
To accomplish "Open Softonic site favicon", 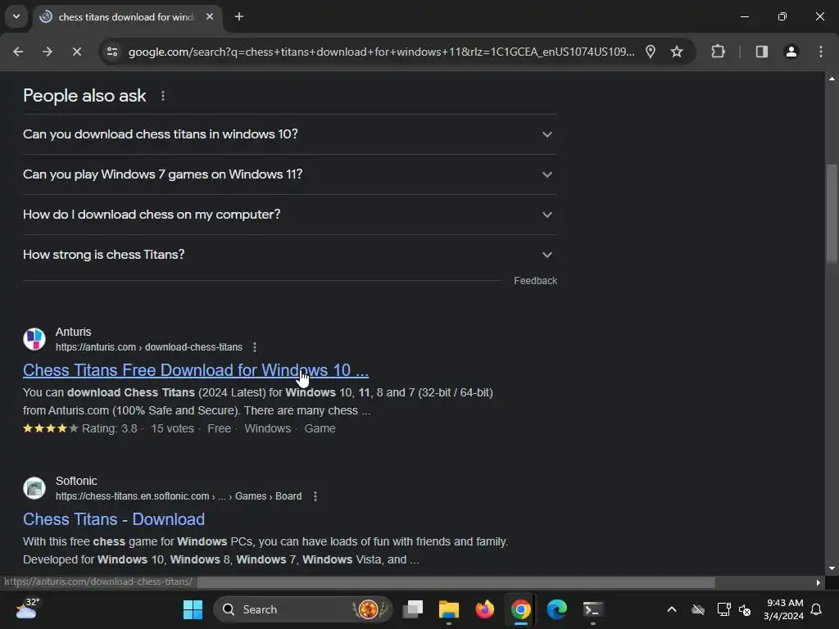I will pos(34,488).
